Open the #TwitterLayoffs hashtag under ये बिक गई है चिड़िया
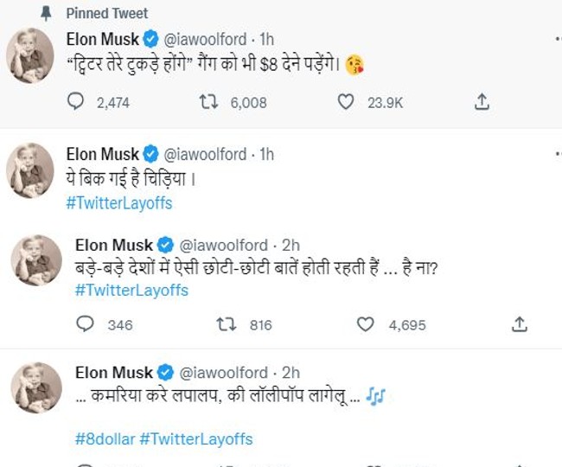Viewport: 562px width, 467px height. (x=118, y=203)
